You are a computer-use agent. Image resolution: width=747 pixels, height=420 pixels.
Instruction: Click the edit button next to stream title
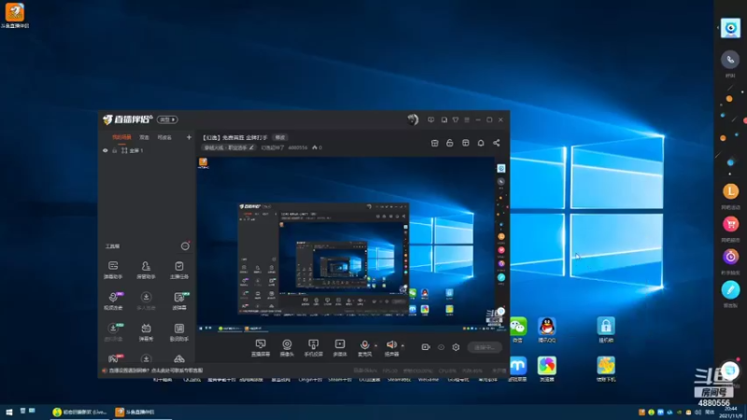pos(279,137)
